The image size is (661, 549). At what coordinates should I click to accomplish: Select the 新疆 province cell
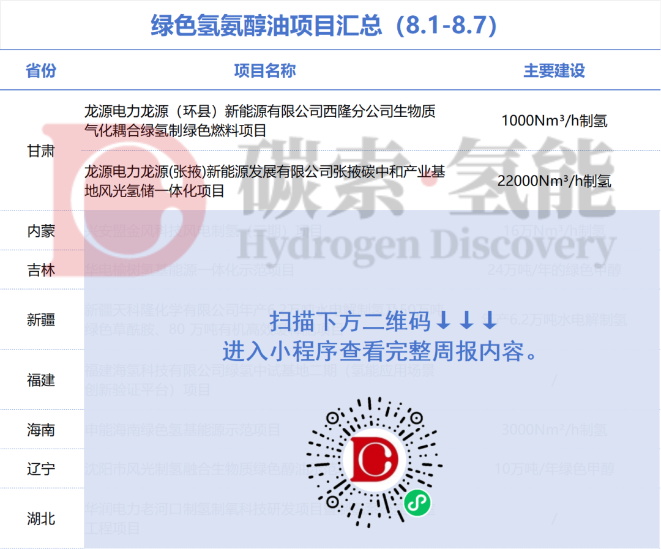pyautogui.click(x=41, y=320)
